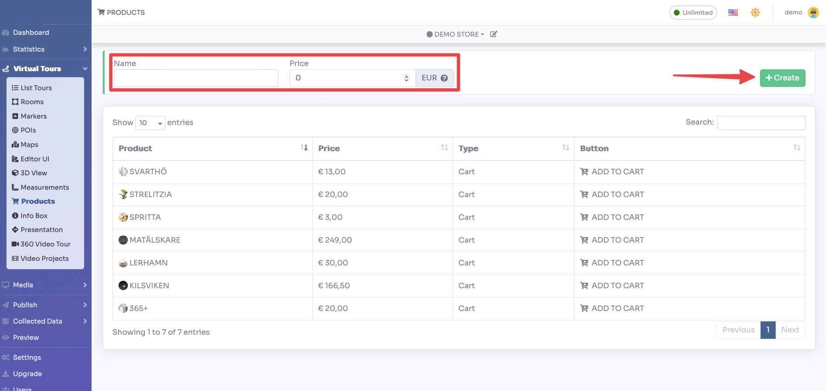826x391 pixels.
Task: Click the Maps icon in sidebar
Action: [x=15, y=145]
